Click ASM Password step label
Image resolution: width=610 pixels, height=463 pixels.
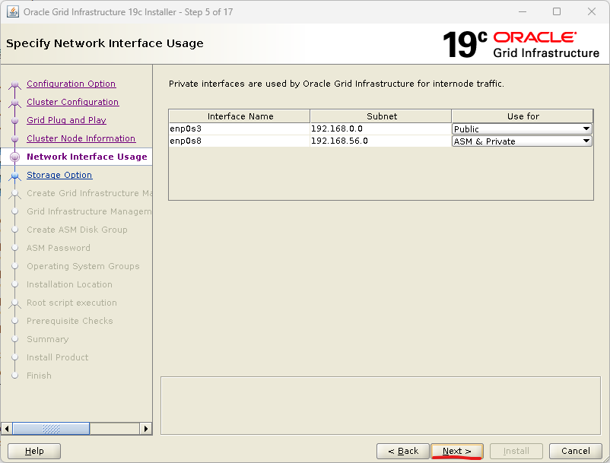click(59, 248)
